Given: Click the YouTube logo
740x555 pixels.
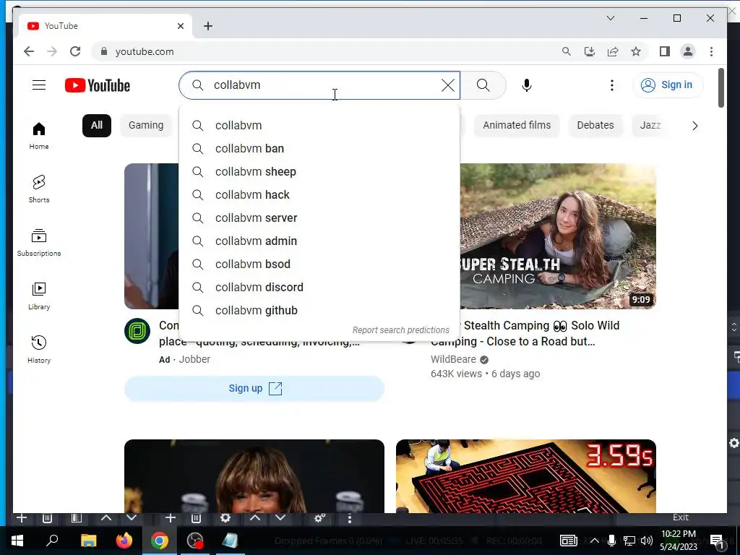Looking at the screenshot, I should pos(98,85).
